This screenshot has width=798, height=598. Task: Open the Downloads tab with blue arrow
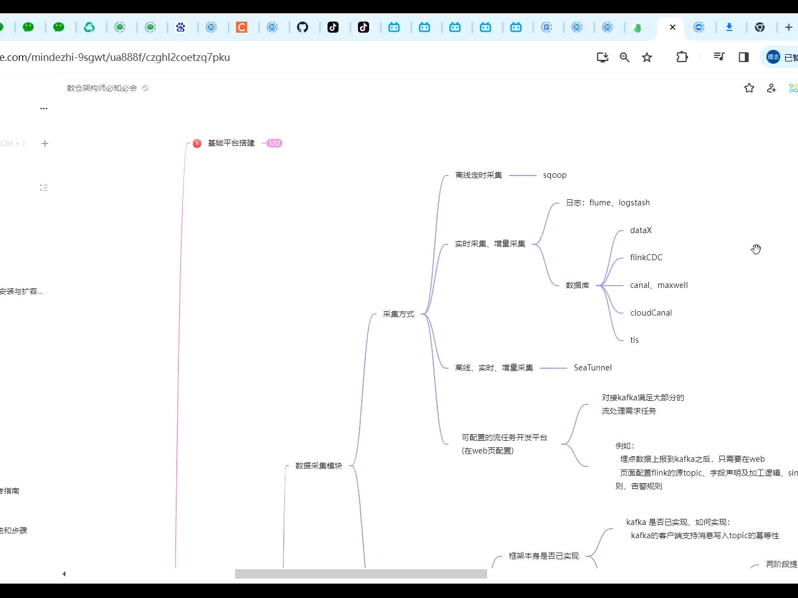tap(729, 27)
